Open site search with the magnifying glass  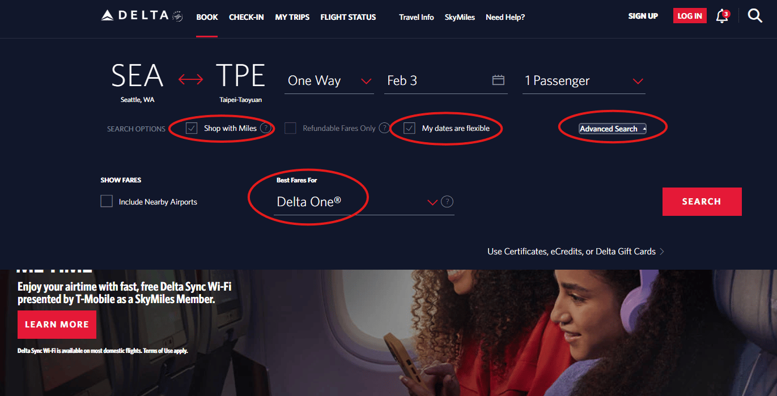coord(755,16)
